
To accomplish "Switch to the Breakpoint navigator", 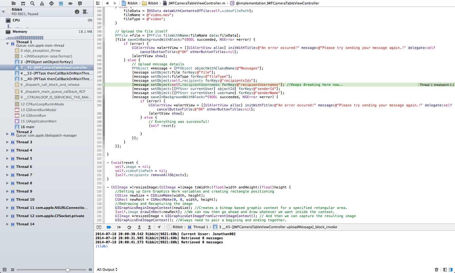I will pyautogui.click(x=70, y=3).
